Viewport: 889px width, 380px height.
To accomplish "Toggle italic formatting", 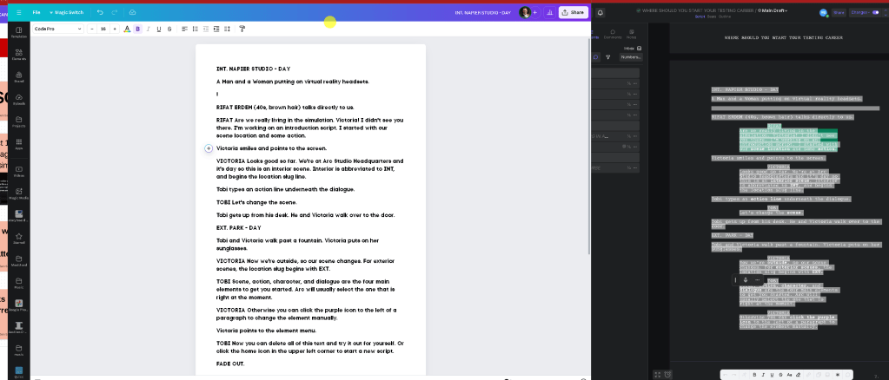I will tap(149, 29).
